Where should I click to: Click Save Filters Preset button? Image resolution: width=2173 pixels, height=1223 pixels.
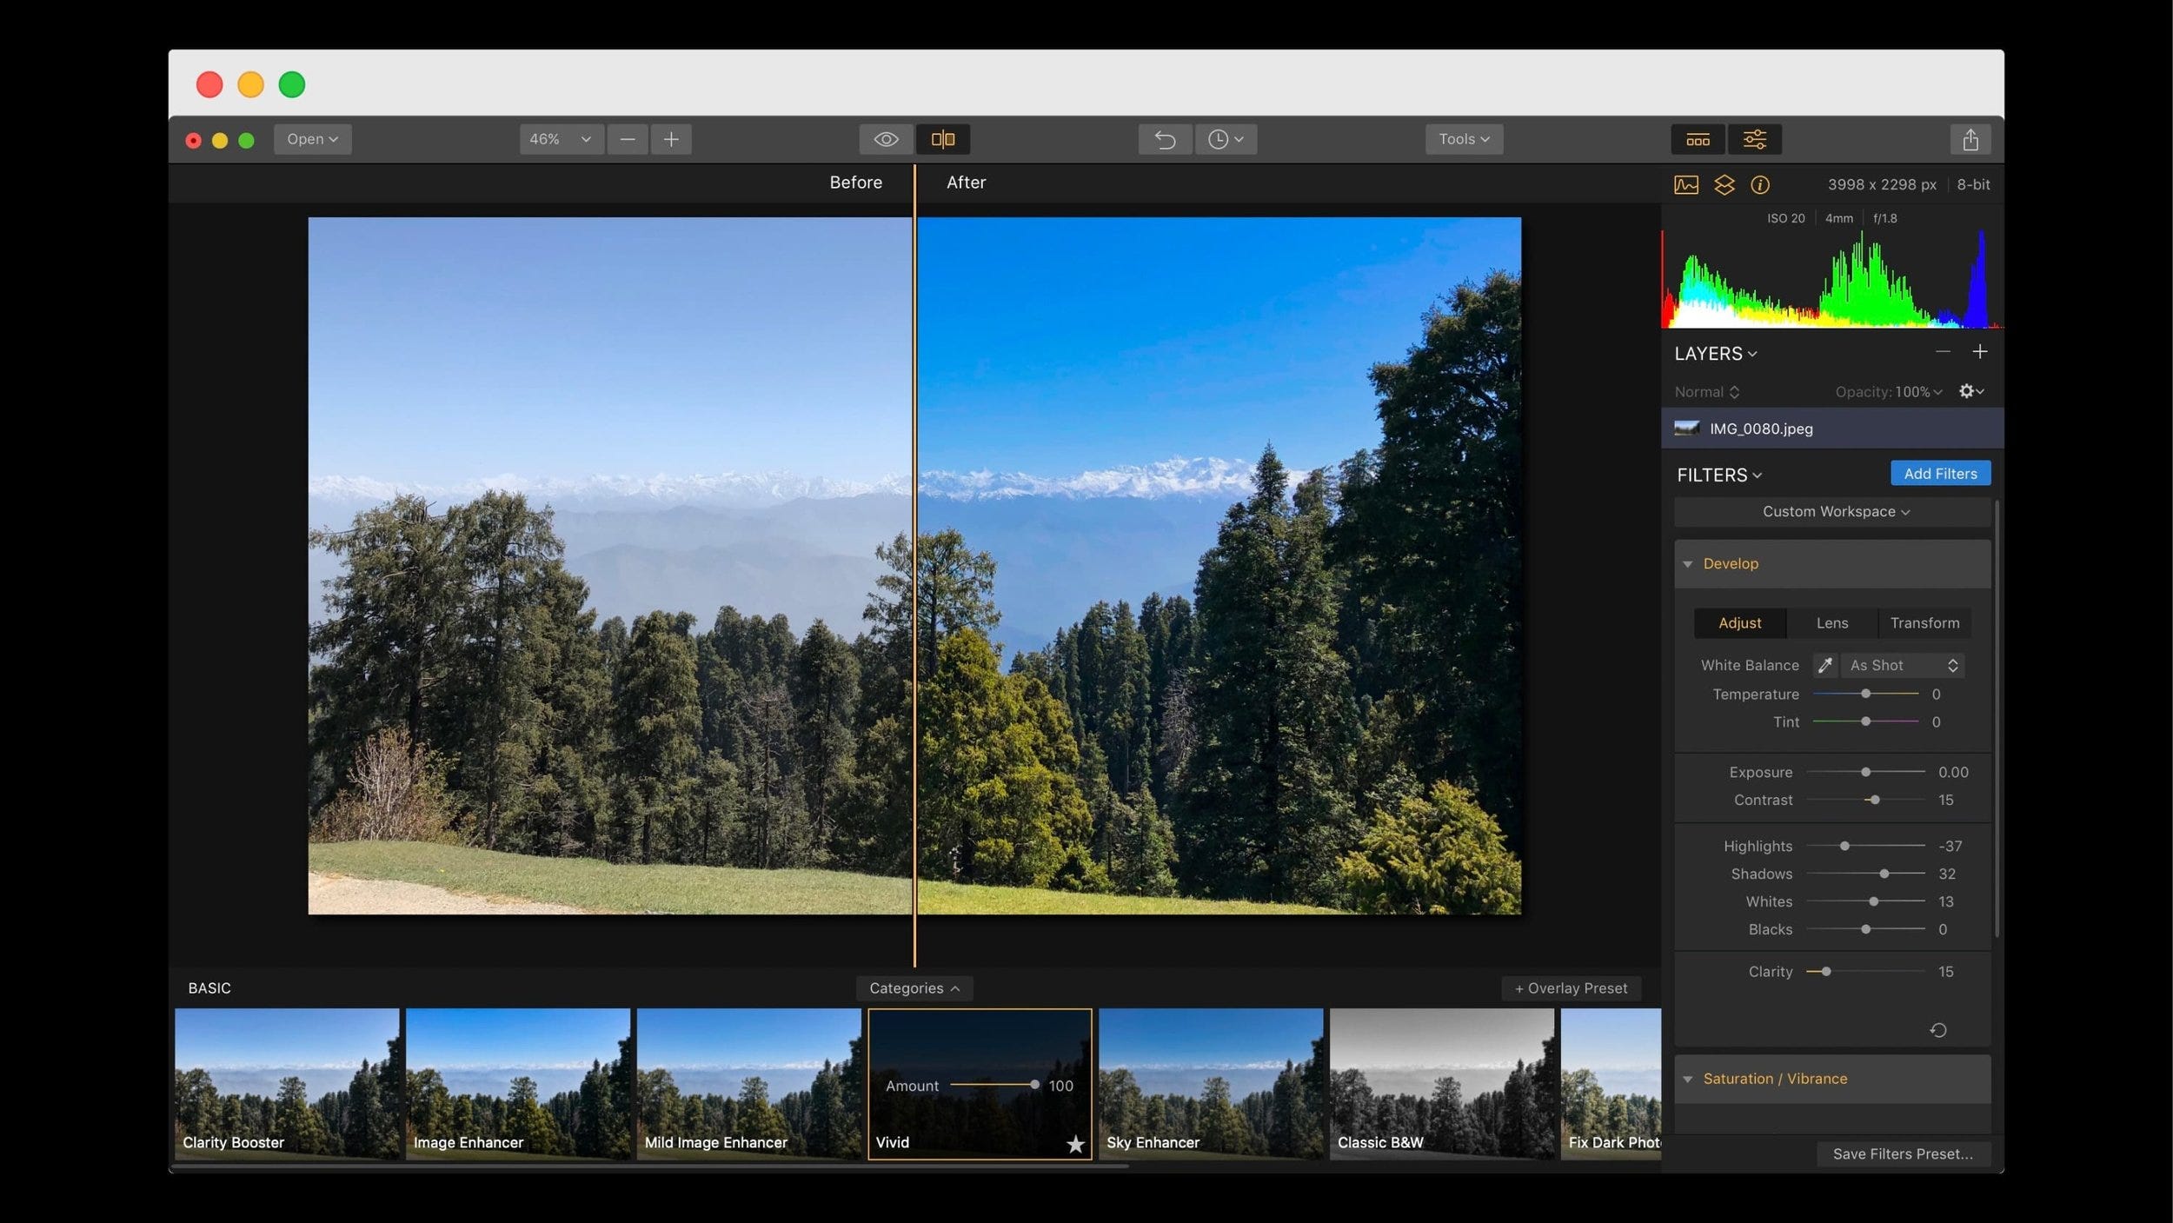click(x=1903, y=1153)
